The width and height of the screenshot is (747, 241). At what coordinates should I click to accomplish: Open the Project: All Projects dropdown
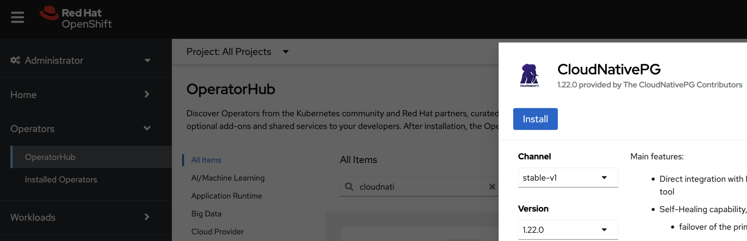237,52
